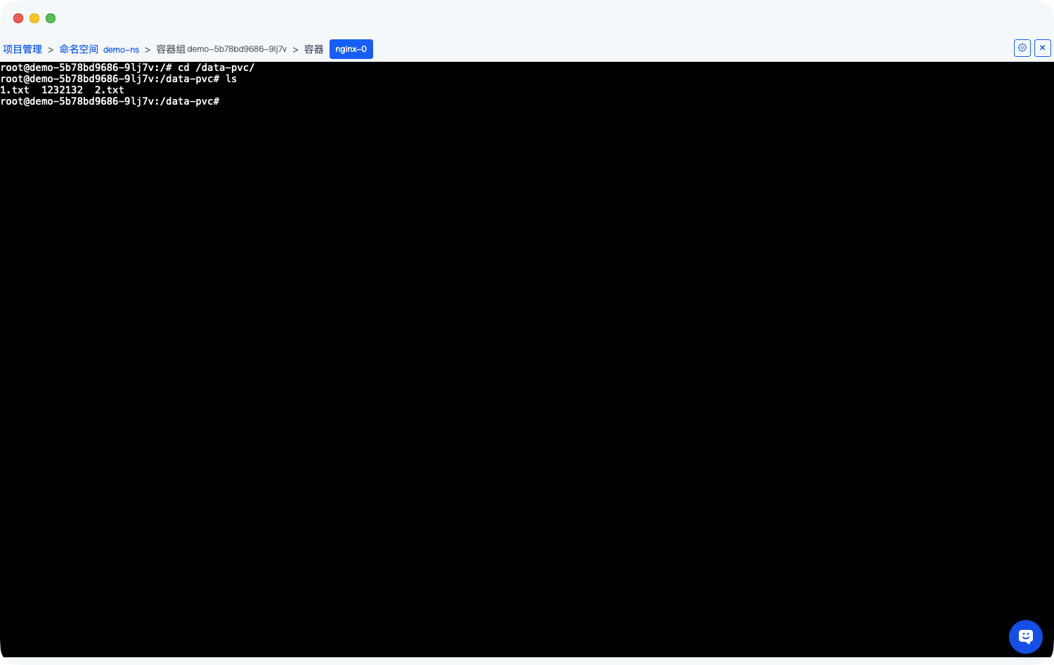1054x665 pixels.
Task: Click the 容器 breadcrumb label
Action: point(313,49)
